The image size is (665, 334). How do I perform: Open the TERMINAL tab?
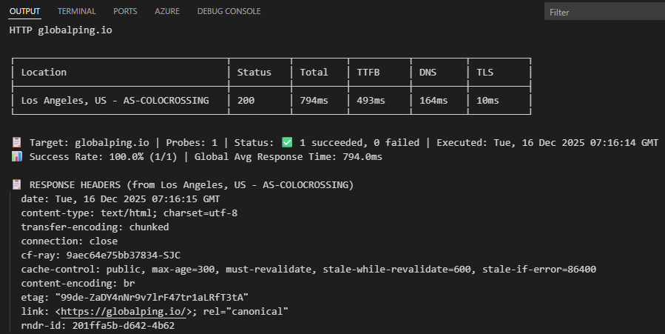77,11
